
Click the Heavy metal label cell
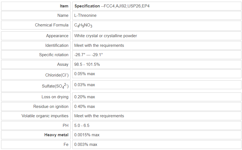(x=56, y=135)
